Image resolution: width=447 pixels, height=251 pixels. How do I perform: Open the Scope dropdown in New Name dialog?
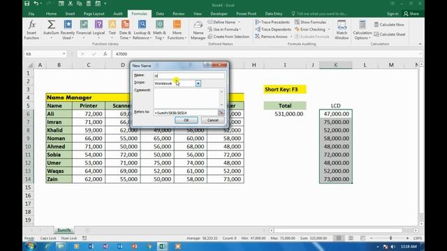click(x=198, y=84)
